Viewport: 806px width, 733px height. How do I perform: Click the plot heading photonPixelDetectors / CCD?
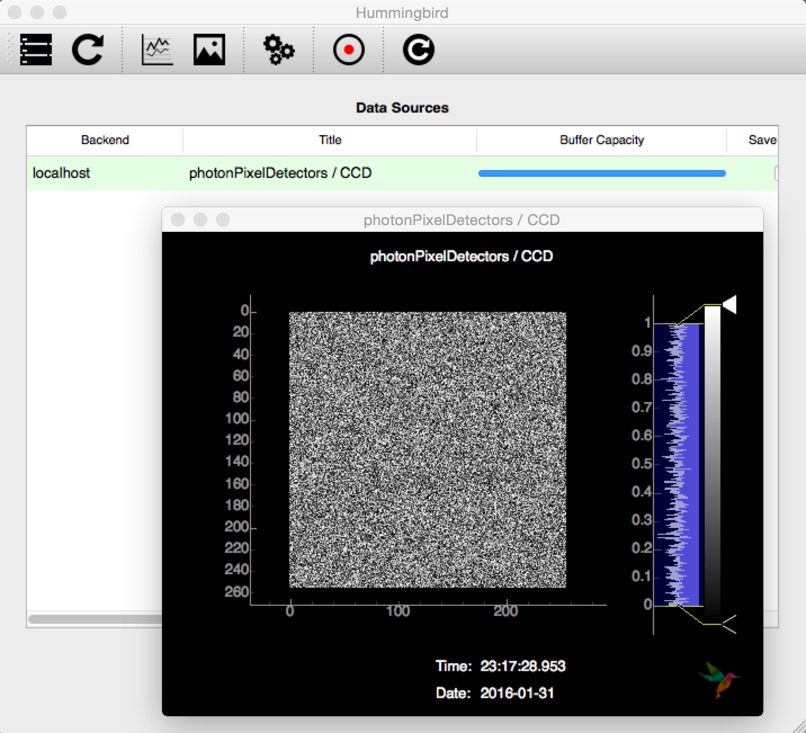462,256
